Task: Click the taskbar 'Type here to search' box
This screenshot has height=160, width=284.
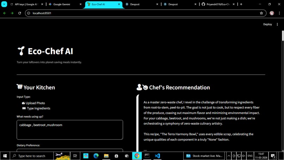Action: pyautogui.click(x=32, y=156)
